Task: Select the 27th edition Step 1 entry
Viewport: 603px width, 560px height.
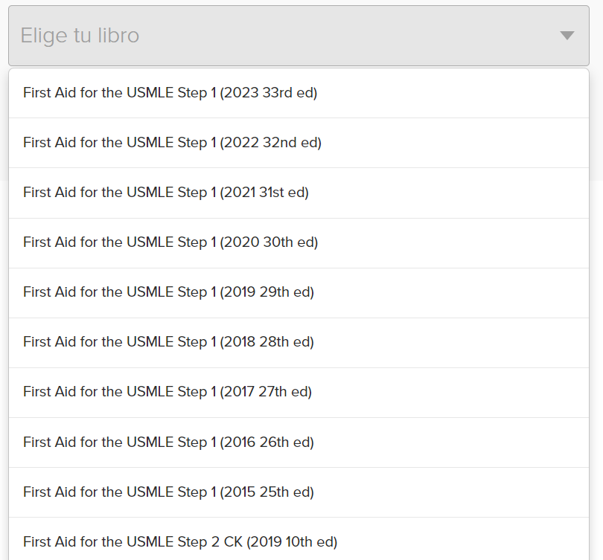Action: coord(167,392)
